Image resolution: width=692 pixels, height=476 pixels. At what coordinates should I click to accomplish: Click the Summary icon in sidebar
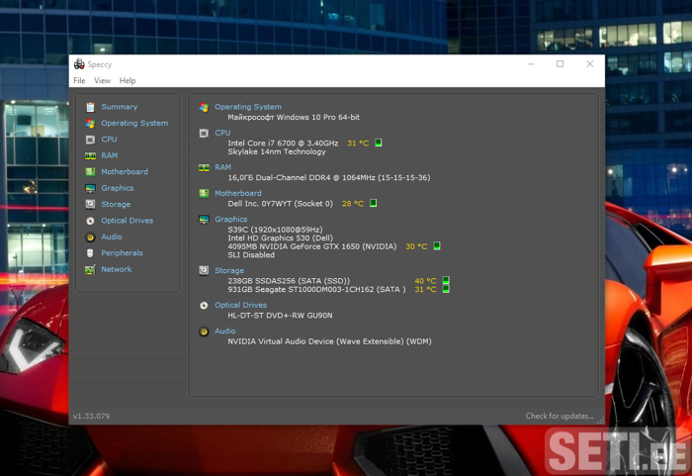pos(90,107)
